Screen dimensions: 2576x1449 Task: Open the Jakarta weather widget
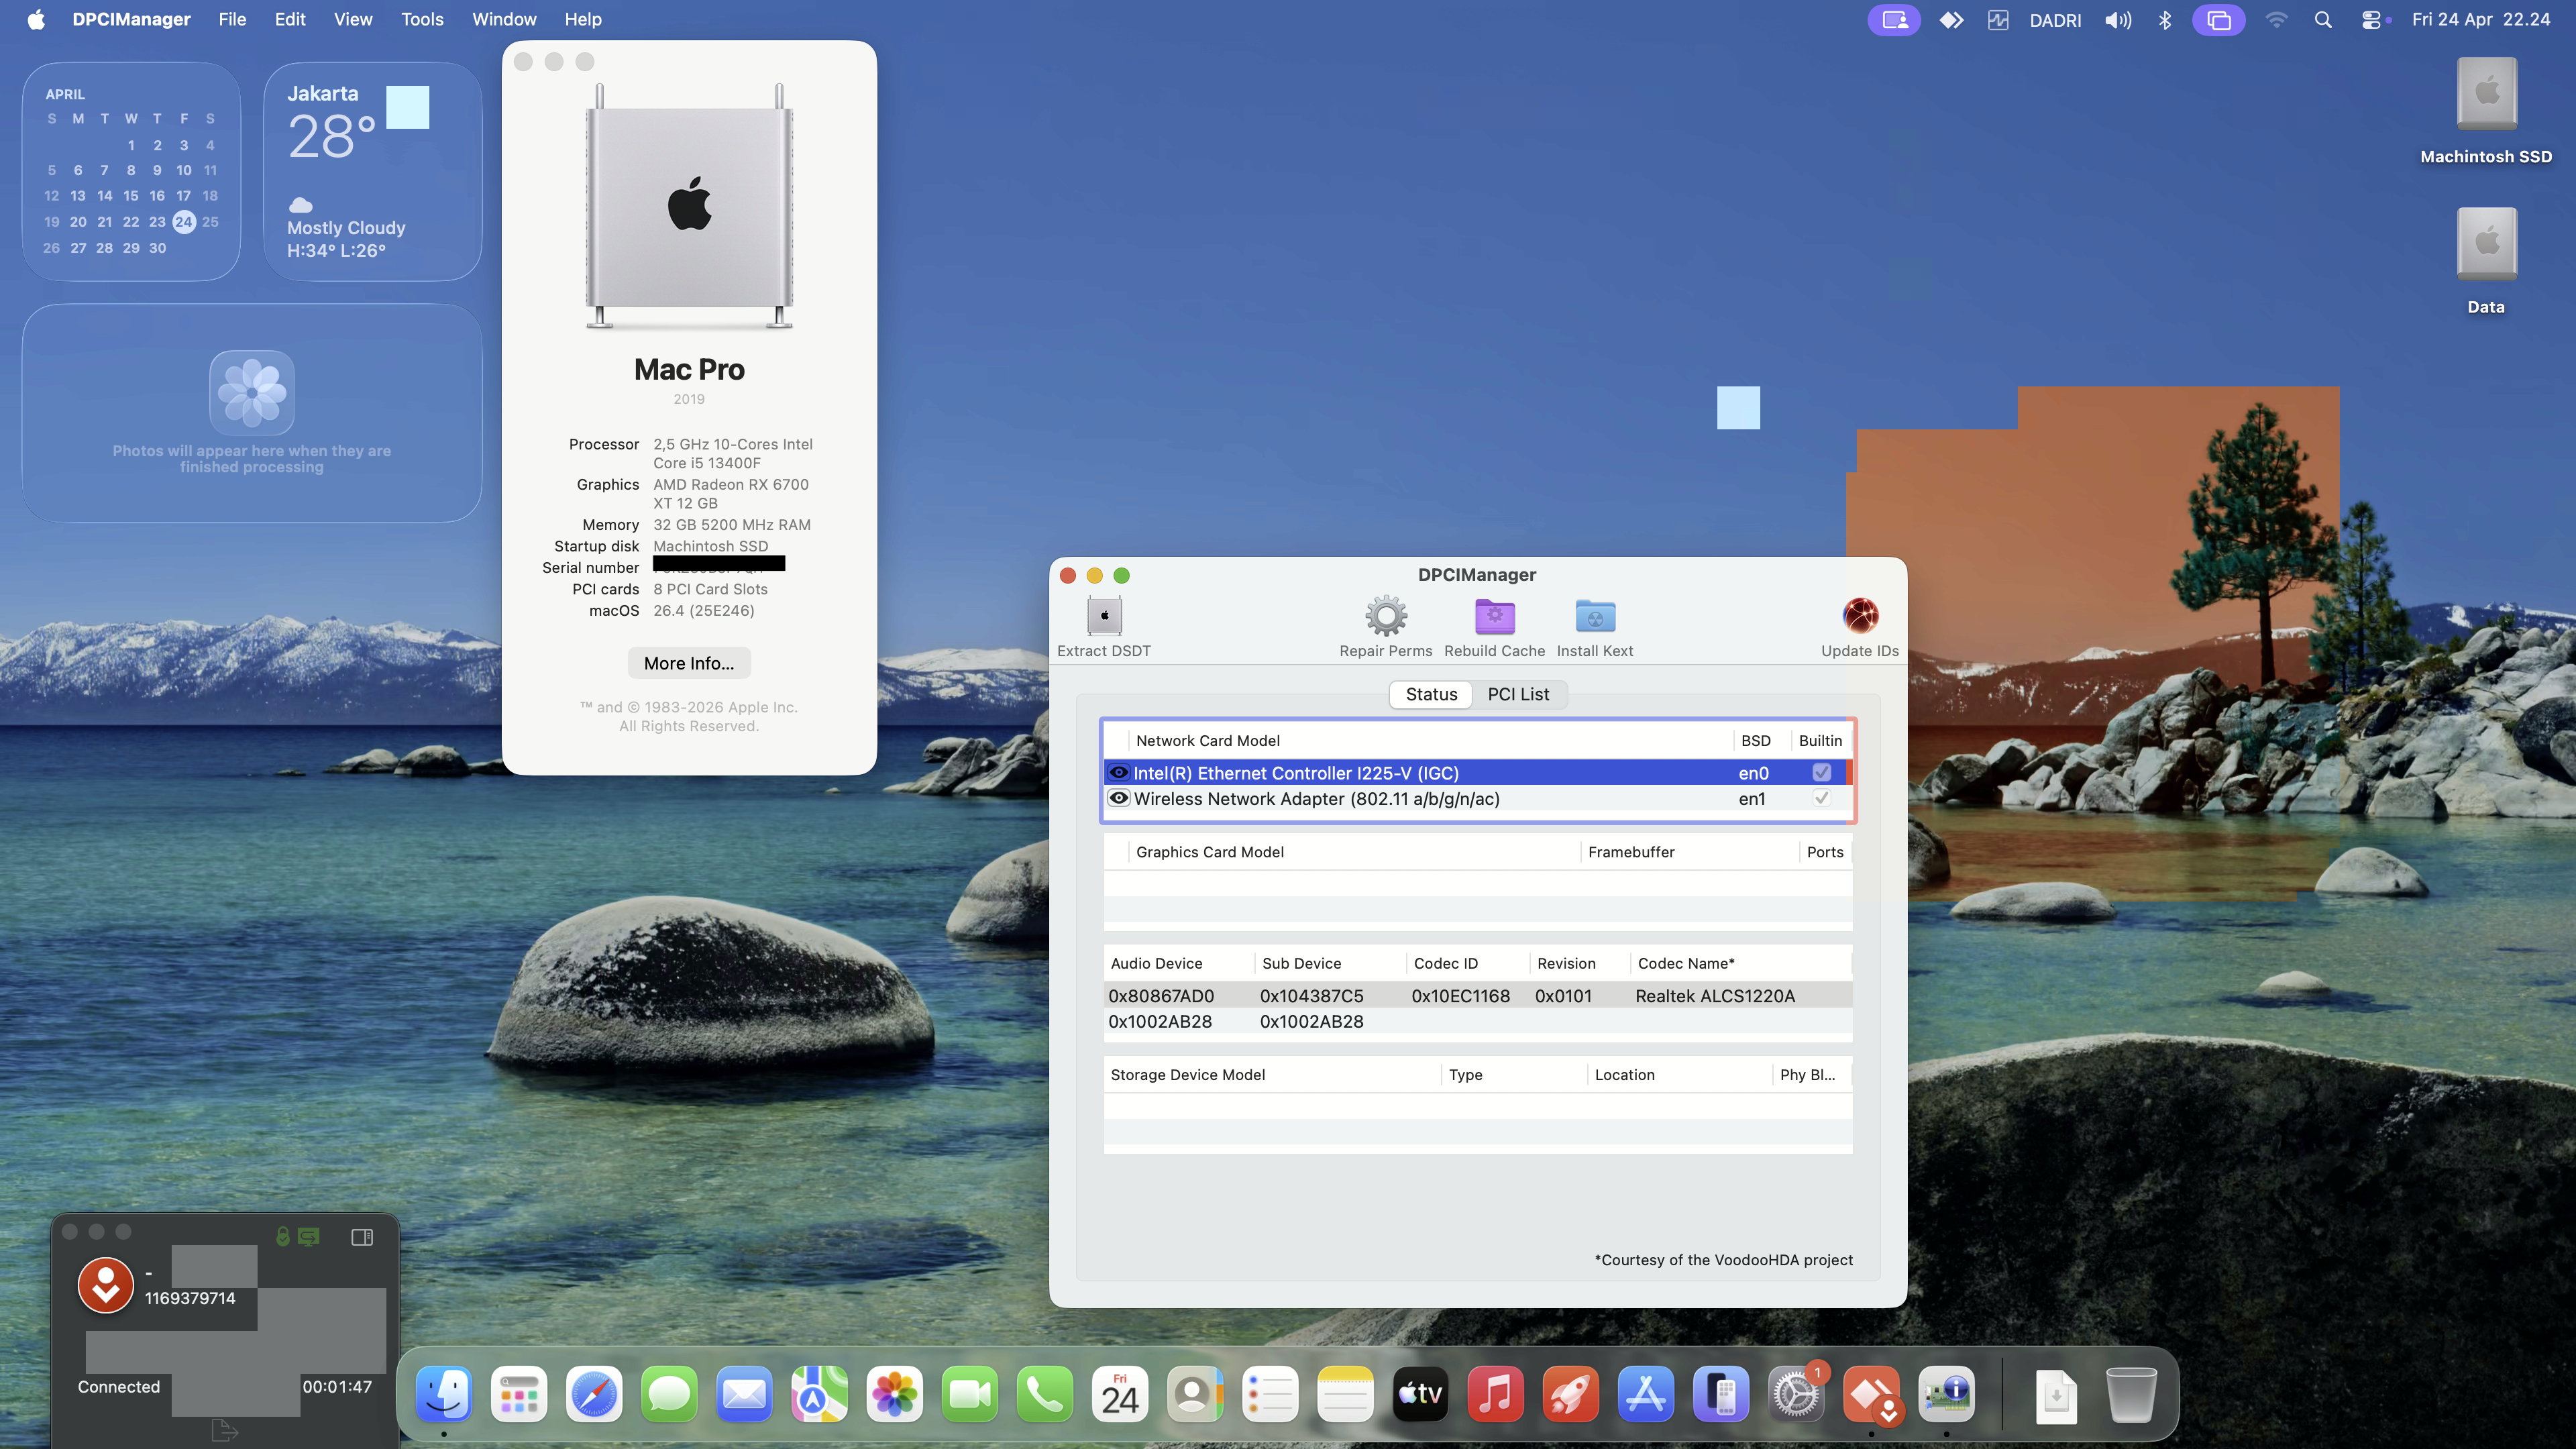pos(372,171)
